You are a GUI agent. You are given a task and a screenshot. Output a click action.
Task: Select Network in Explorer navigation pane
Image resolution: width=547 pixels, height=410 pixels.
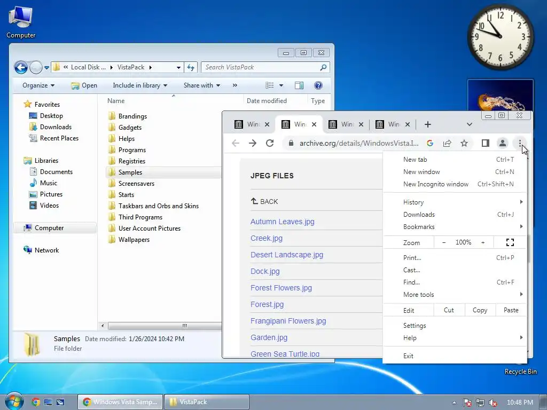[46, 250]
